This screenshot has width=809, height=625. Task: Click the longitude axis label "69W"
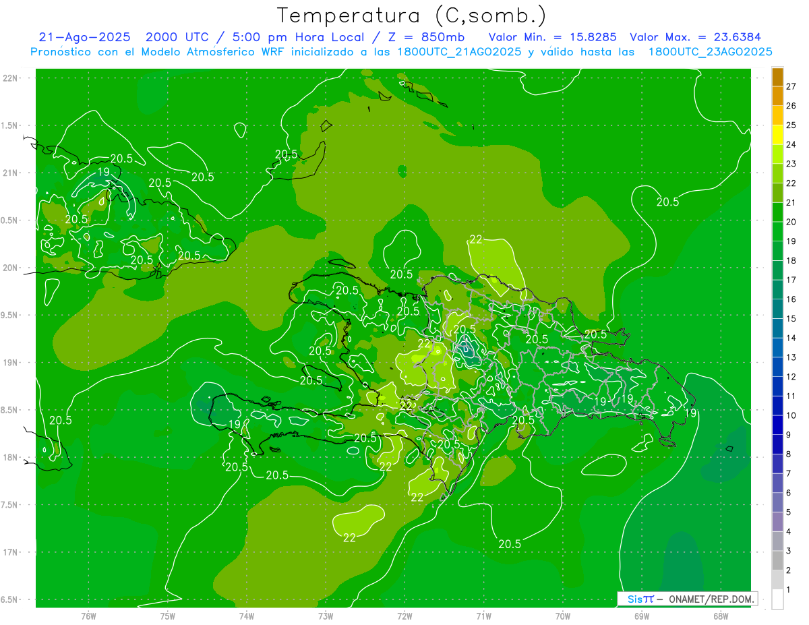(x=642, y=616)
